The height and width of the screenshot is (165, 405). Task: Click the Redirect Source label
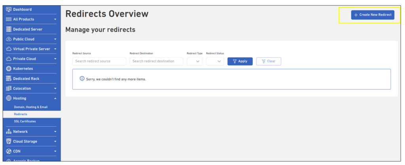[x=81, y=53]
